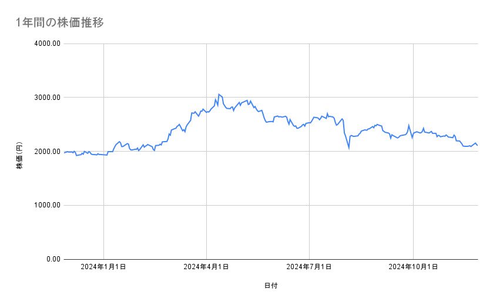
Task: Select the 2024年1月1日 date label
Action: (x=103, y=267)
